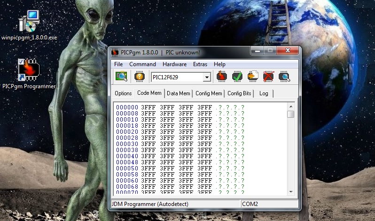Switch to the Config Bits tab
The image size is (375, 221).
pos(239,93)
